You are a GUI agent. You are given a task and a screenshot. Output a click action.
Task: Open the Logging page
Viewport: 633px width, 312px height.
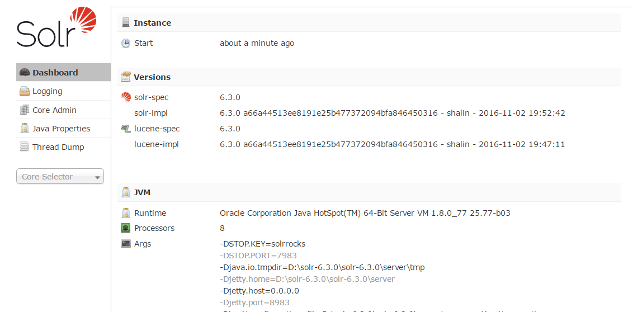click(x=63, y=91)
